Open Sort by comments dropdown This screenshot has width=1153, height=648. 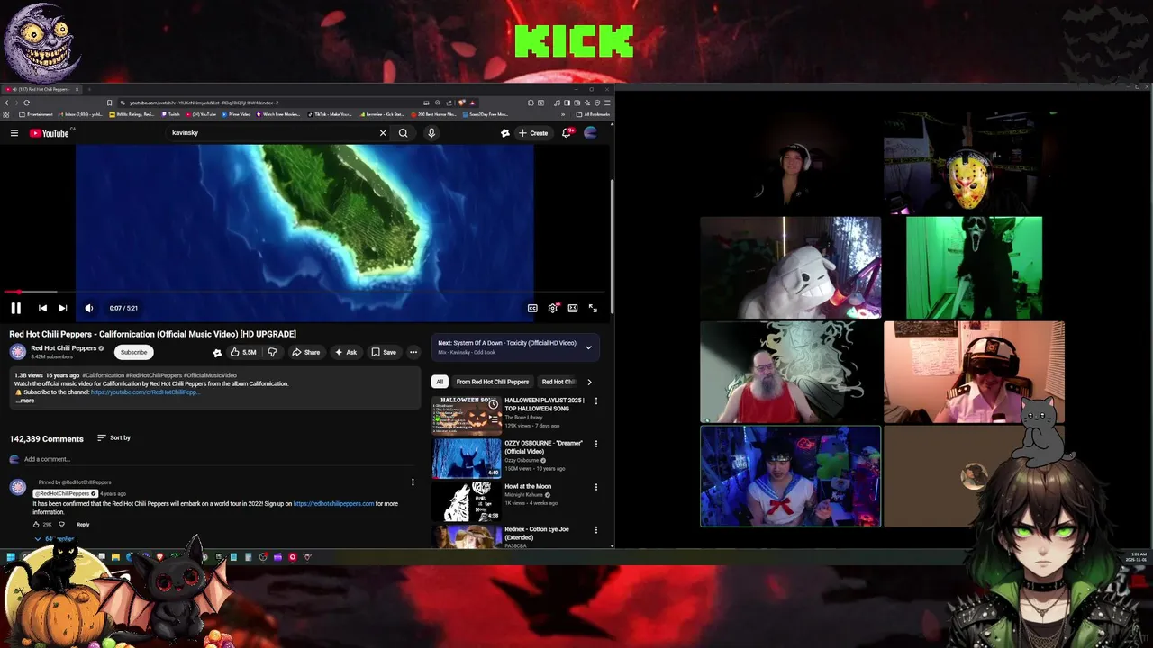click(x=113, y=438)
